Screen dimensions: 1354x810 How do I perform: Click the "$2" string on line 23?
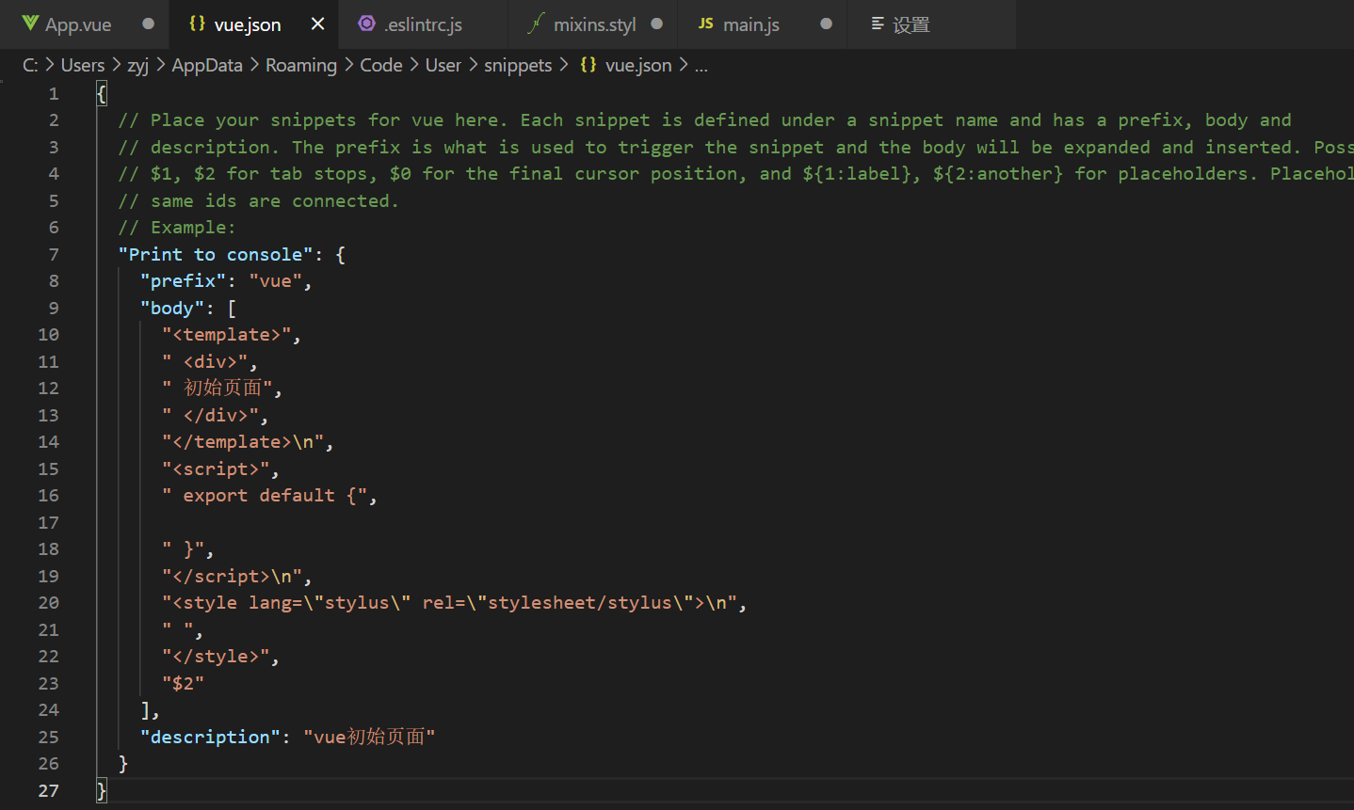[x=183, y=684]
